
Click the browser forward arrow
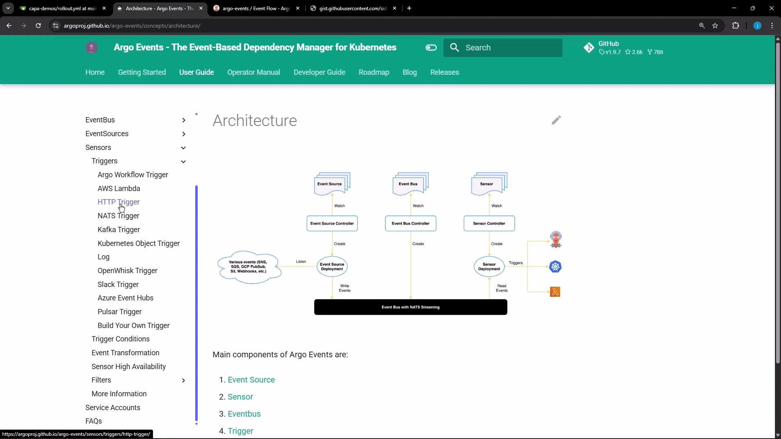(x=23, y=26)
